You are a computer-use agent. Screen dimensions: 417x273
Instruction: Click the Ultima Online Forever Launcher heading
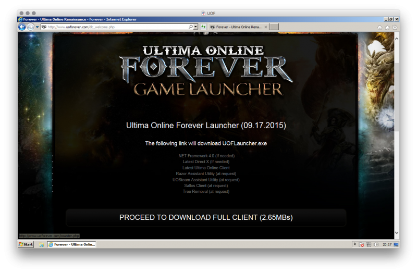206,126
